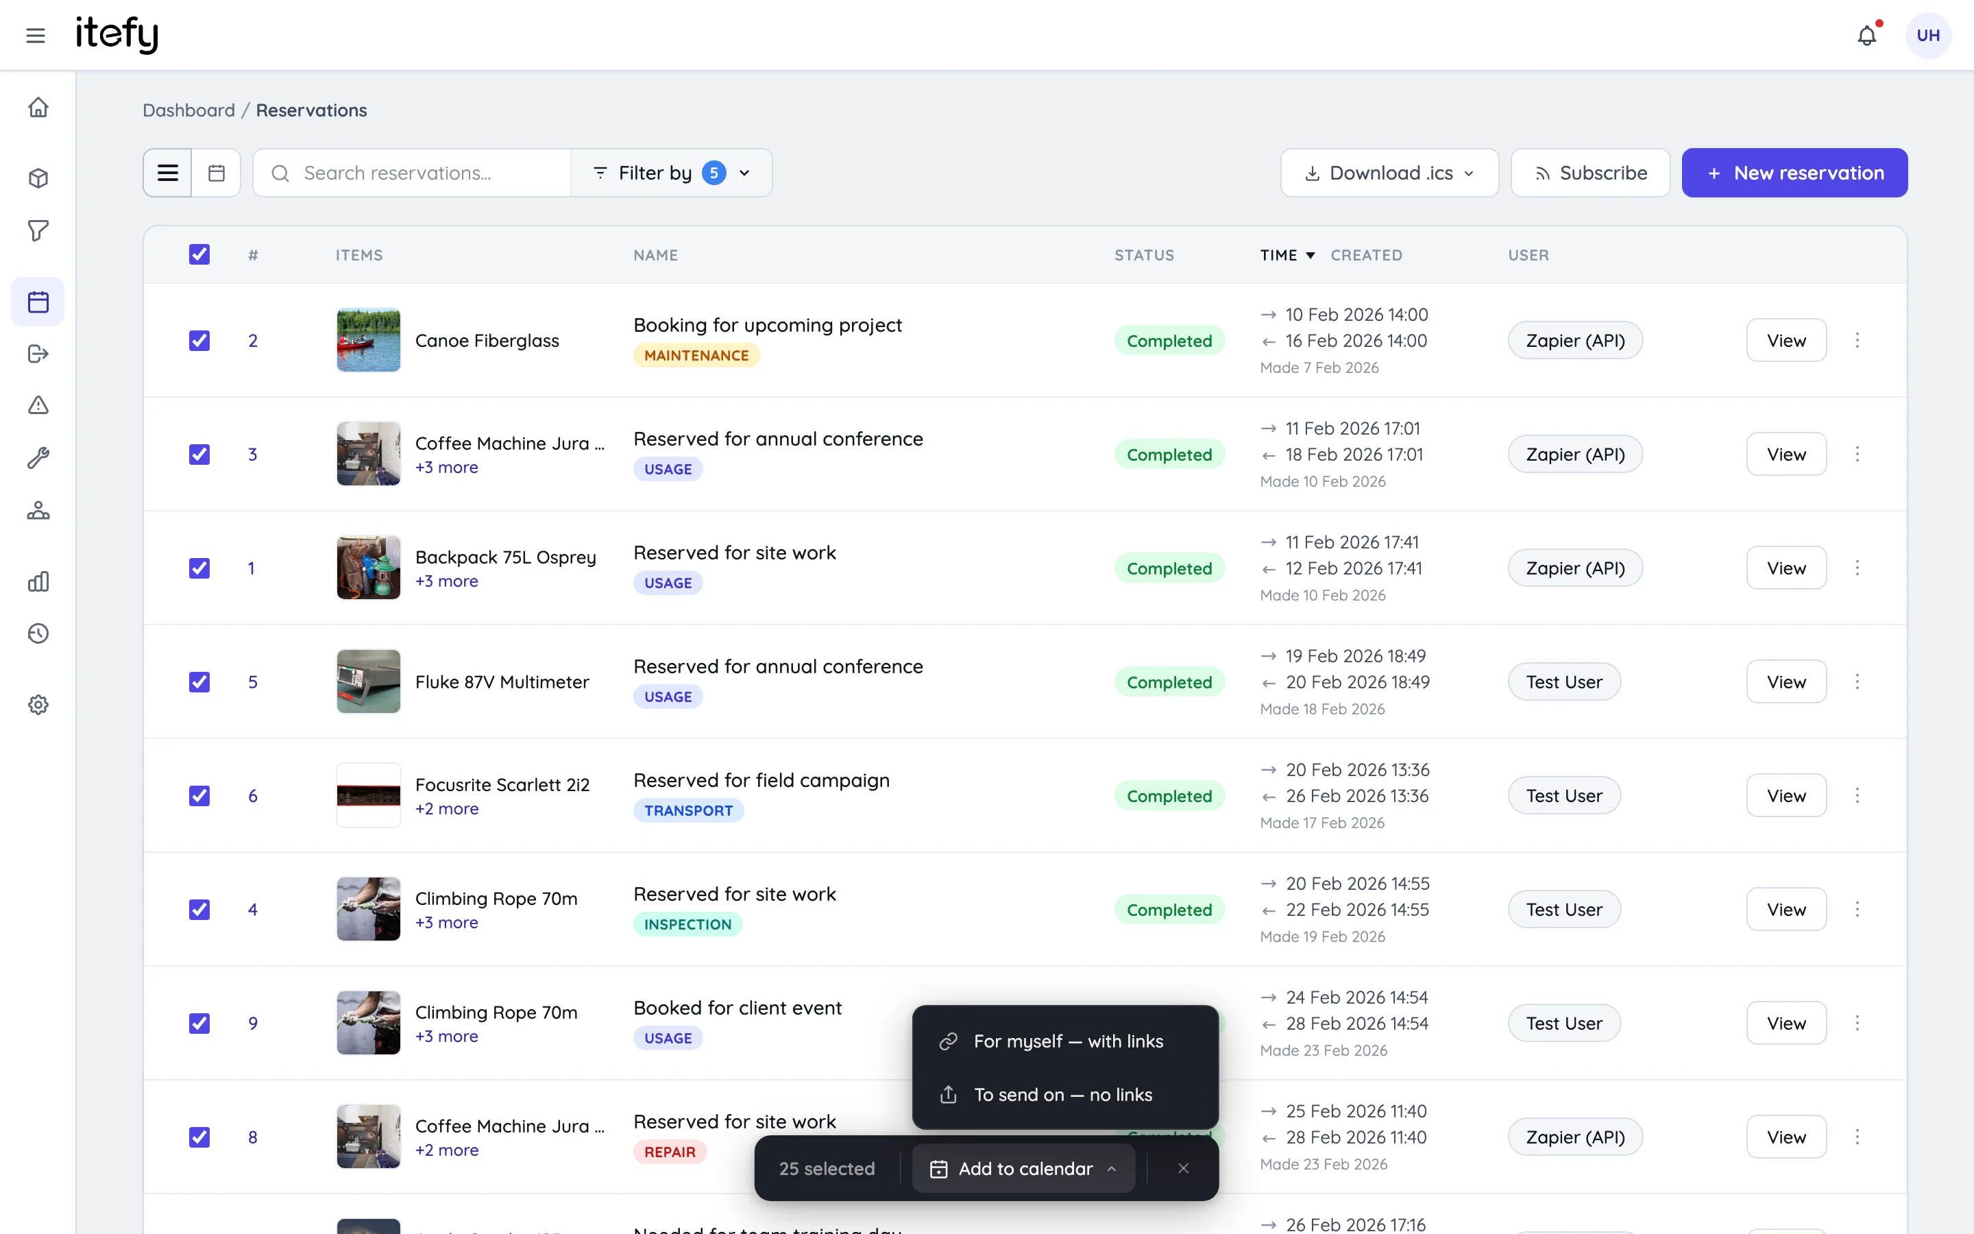
Task: Expand +2 more items in reservation 8
Action: tap(447, 1150)
